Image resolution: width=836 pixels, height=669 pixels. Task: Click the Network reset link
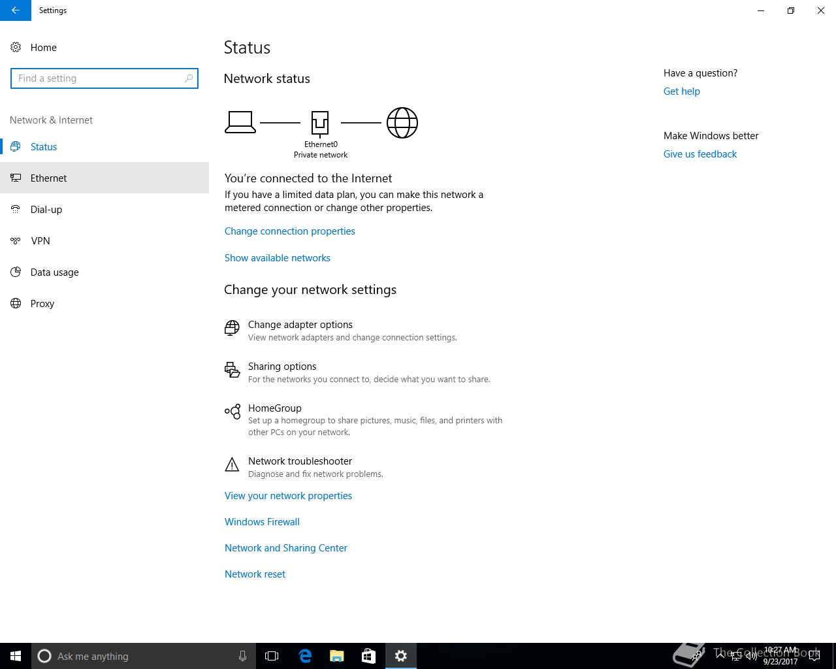click(255, 574)
